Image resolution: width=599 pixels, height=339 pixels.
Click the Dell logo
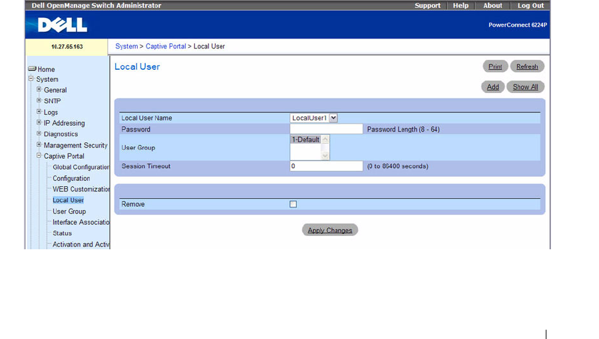(63, 25)
